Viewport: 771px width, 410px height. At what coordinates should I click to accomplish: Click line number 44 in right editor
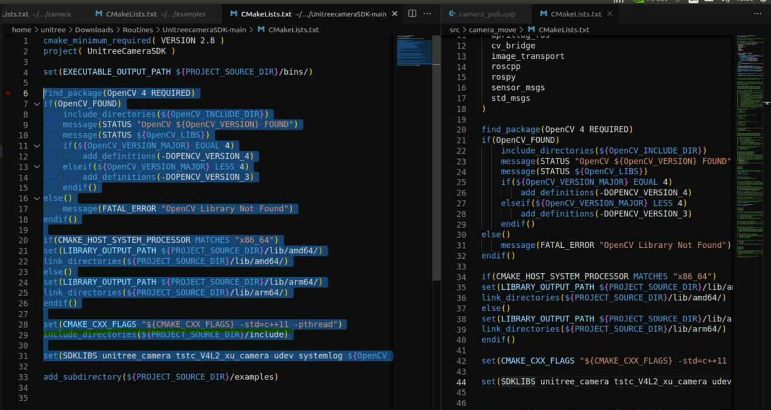[461, 381]
